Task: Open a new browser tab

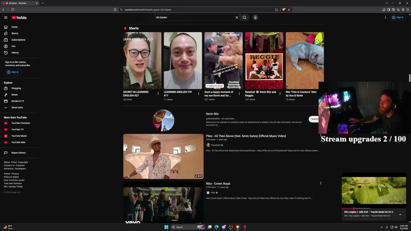Action: (42, 3)
